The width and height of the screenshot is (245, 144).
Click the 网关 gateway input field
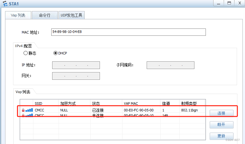76,76
